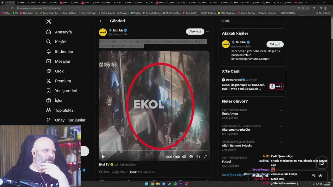Open options for #keremaktuerkoğlu trend
333x187 pixels.
coord(282,126)
